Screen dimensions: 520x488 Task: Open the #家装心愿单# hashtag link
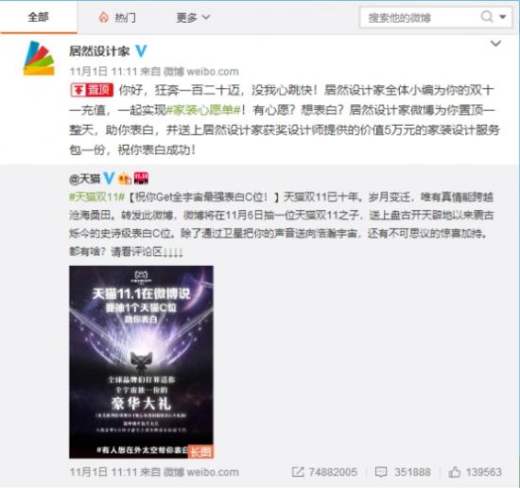click(x=202, y=110)
